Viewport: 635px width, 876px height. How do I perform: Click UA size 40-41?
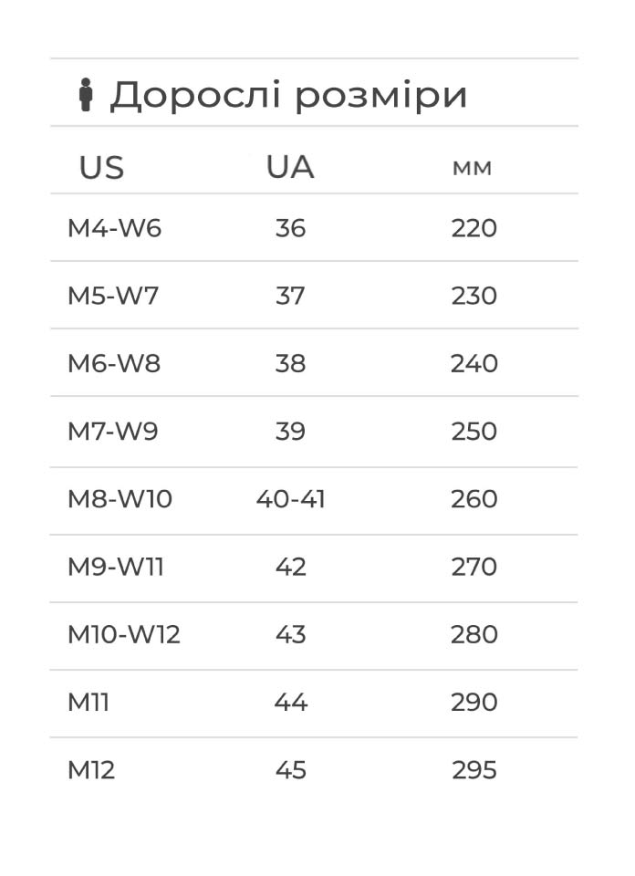[x=290, y=499]
